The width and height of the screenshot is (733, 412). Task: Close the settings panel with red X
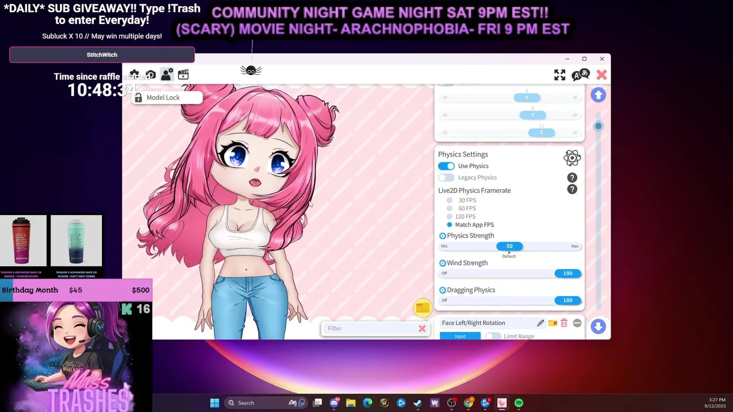click(601, 75)
